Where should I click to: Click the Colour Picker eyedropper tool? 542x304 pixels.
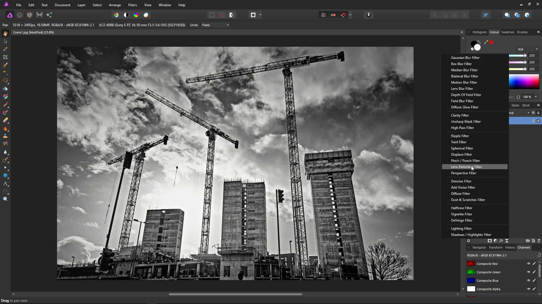click(5, 49)
